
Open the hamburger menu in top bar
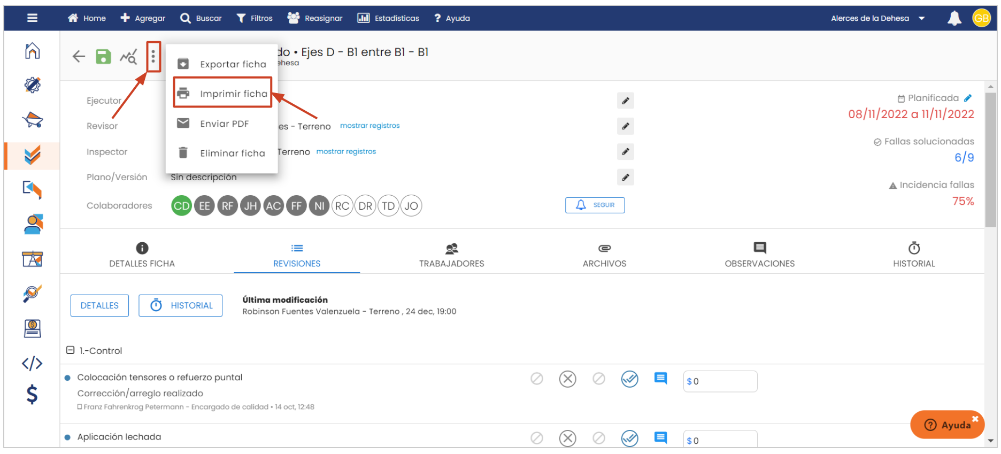click(x=32, y=18)
